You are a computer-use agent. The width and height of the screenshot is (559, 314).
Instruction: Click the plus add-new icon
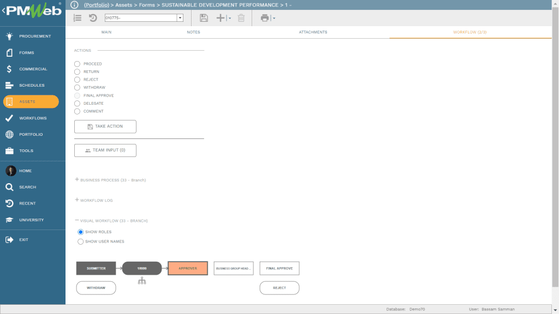tap(221, 18)
